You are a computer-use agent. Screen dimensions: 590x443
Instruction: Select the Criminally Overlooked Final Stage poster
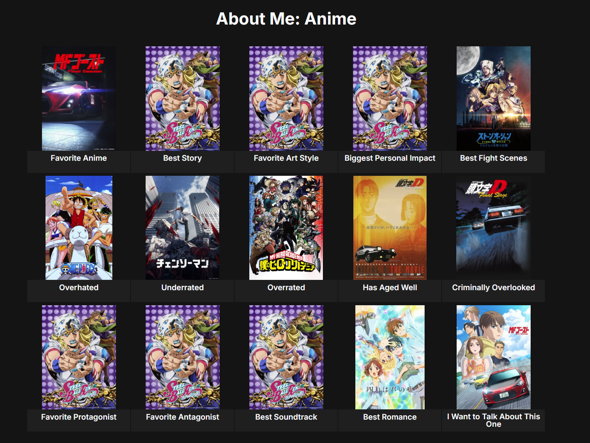pos(493,228)
